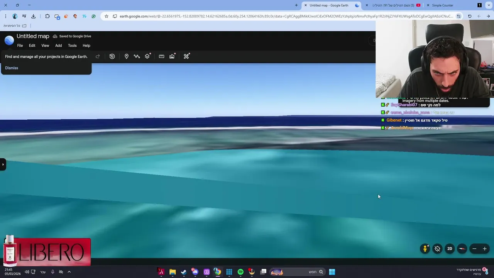
Task: Click the LIBERO ad overlay
Action: [x=46, y=252]
